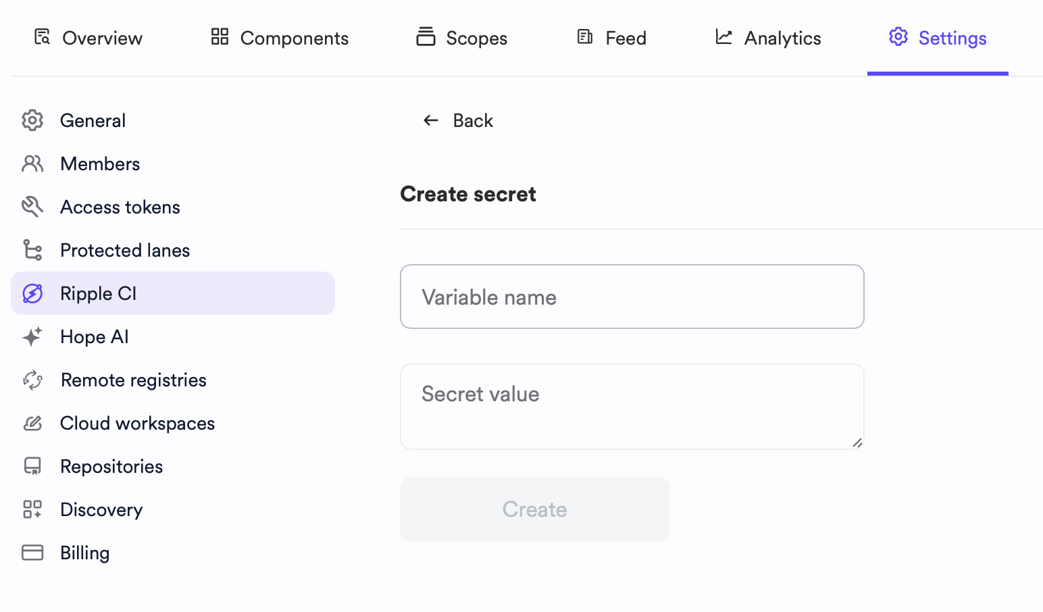Viewport: 1043px width, 612px height.
Task: Switch to the Components tab
Action: point(280,38)
